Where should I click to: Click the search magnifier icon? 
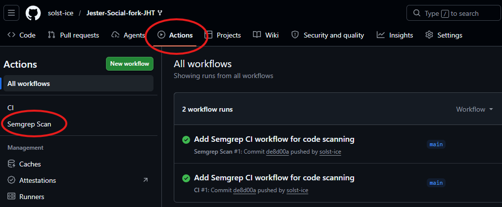416,13
